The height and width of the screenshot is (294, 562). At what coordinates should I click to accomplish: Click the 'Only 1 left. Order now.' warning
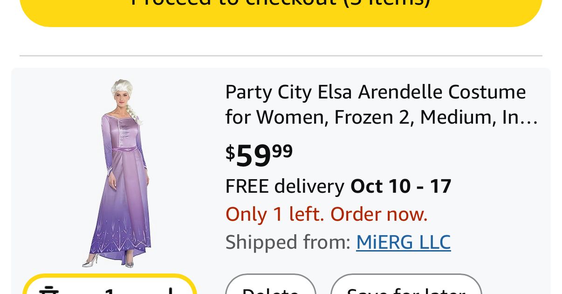(326, 214)
